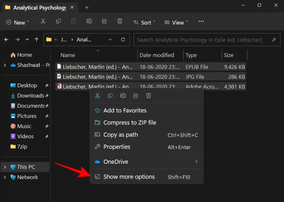Click the JPG file icon in the list
This screenshot has width=284, height=202.
pos(59,76)
